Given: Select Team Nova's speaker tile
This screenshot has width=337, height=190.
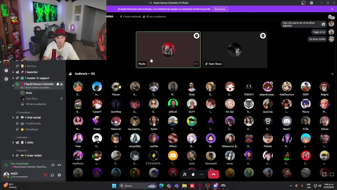Looking at the screenshot, I should click(x=235, y=50).
